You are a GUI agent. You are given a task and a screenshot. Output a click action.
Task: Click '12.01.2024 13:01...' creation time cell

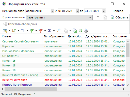(x=98, y=41)
